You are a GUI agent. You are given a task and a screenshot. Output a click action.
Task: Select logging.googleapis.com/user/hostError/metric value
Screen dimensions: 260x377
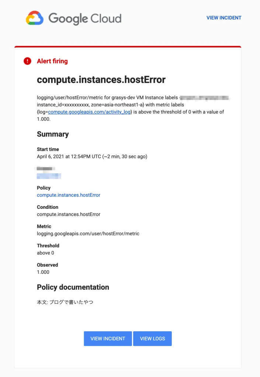pos(88,233)
